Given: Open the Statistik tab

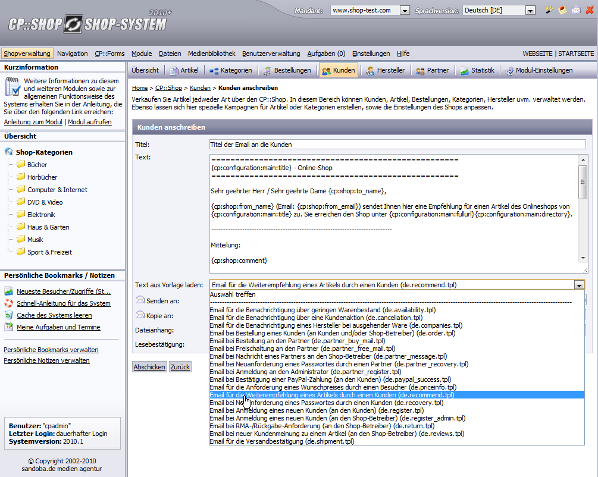Looking at the screenshot, I should point(477,70).
